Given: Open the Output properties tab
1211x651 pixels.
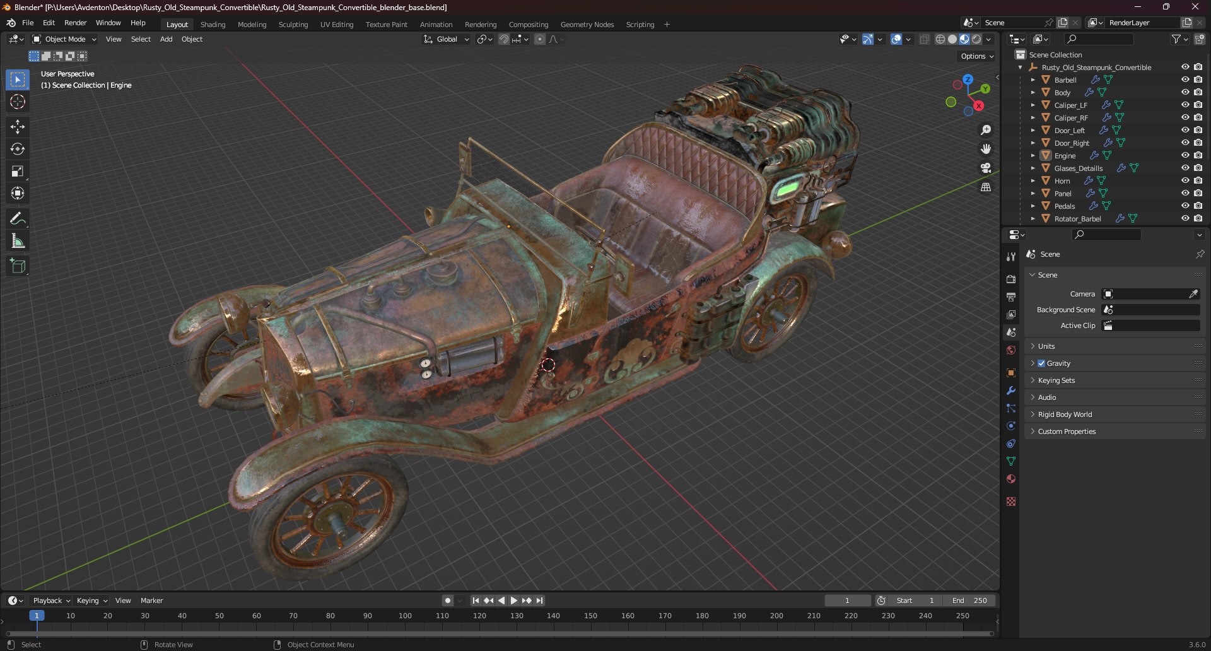Looking at the screenshot, I should coord(1011,296).
